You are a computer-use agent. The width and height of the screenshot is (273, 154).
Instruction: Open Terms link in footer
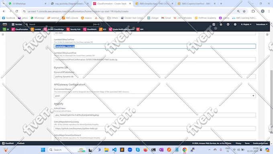[x=247, y=144]
